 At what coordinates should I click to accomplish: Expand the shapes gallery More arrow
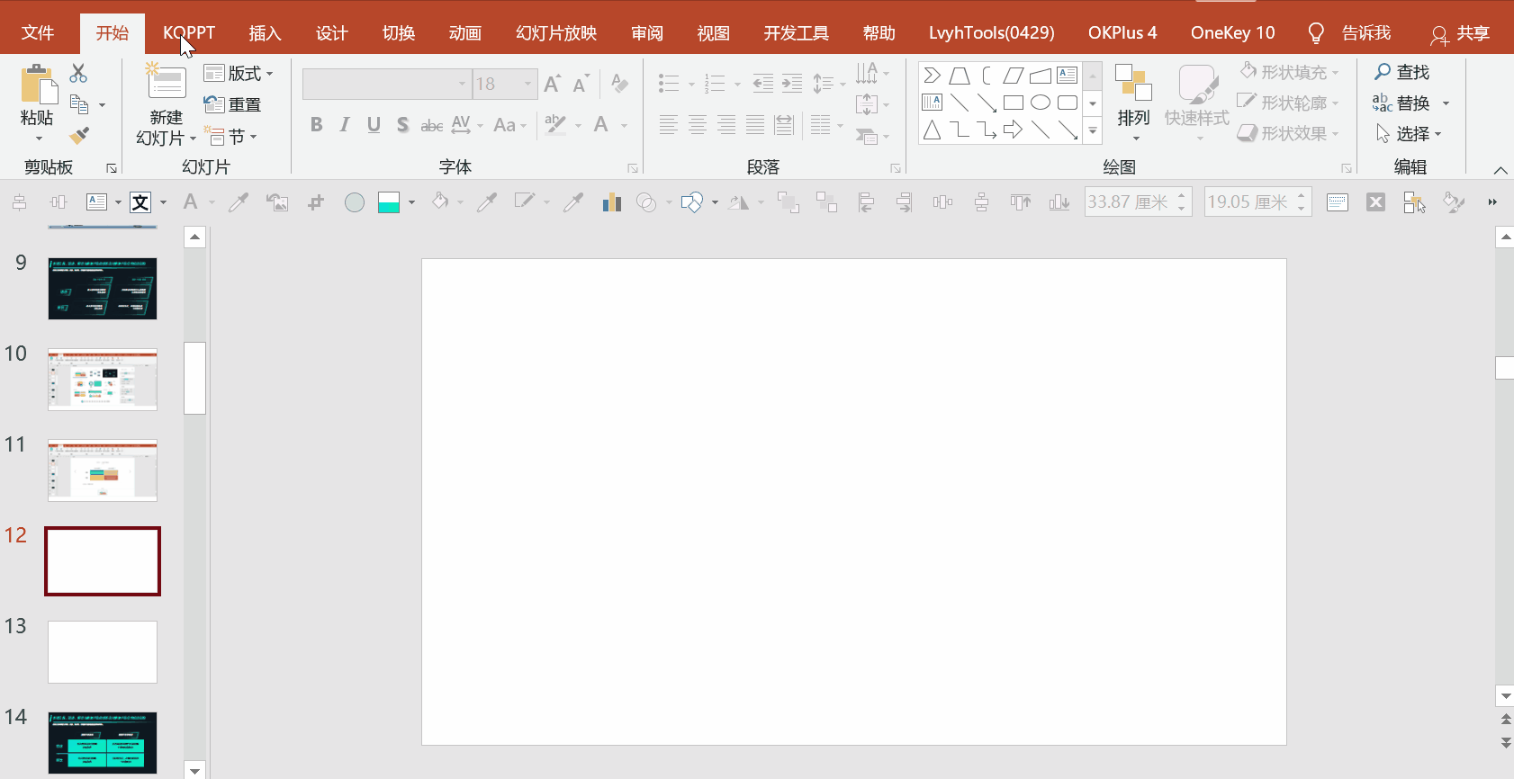click(x=1092, y=130)
